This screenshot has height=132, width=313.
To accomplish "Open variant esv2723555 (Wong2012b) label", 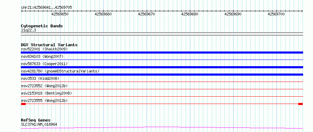I will pyautogui.click(x=44, y=100).
